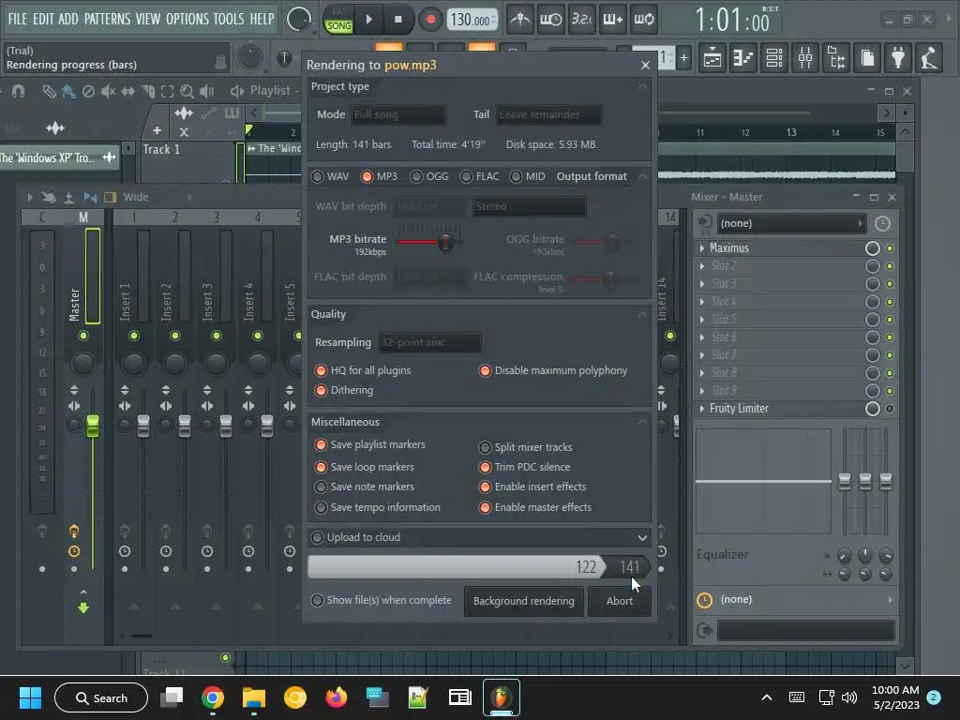Open the Channel rack icon

tap(774, 58)
